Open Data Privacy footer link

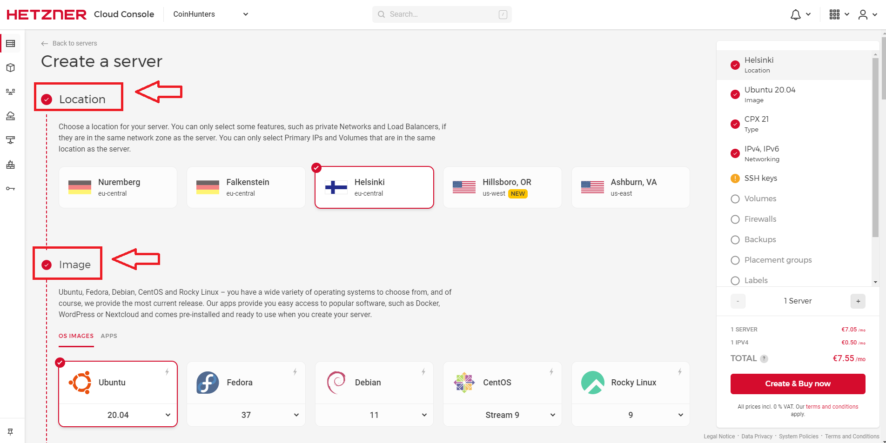[757, 436]
